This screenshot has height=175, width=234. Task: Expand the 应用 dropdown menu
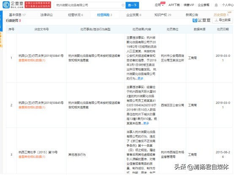(159, 5)
